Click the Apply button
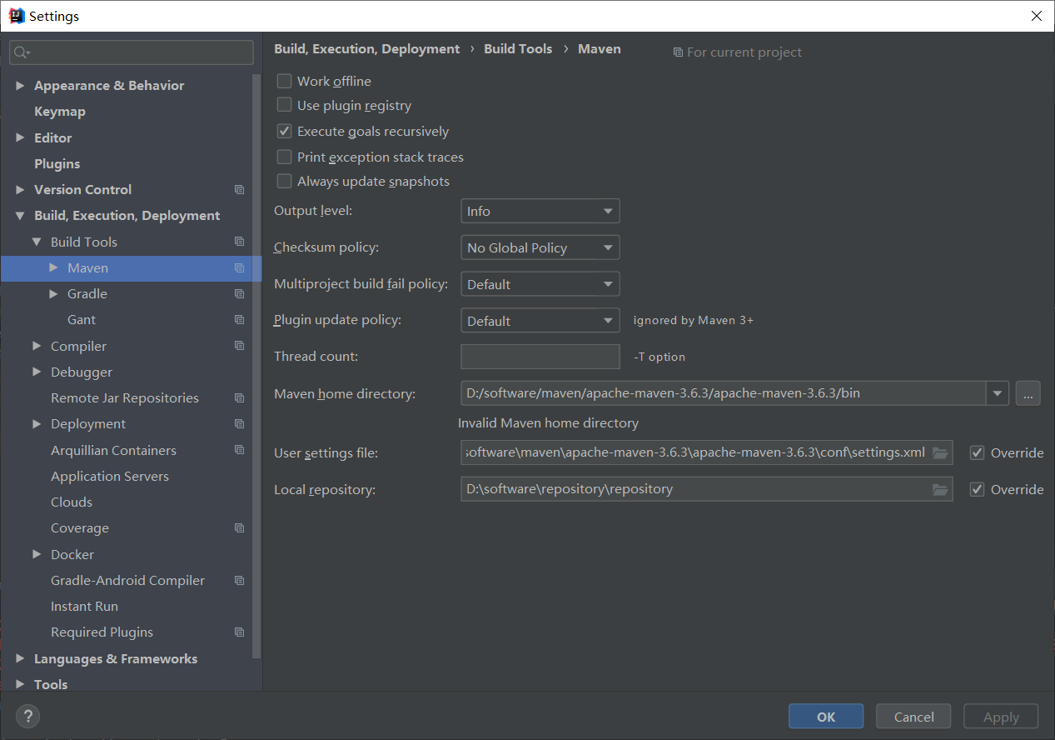The image size is (1055, 740). 1001,717
